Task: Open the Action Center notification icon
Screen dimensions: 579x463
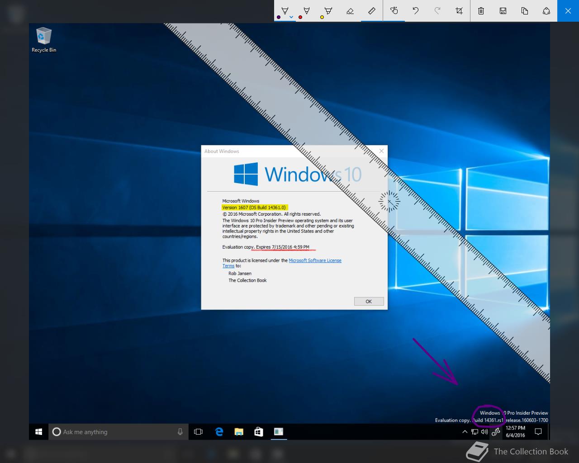Action: (x=538, y=432)
